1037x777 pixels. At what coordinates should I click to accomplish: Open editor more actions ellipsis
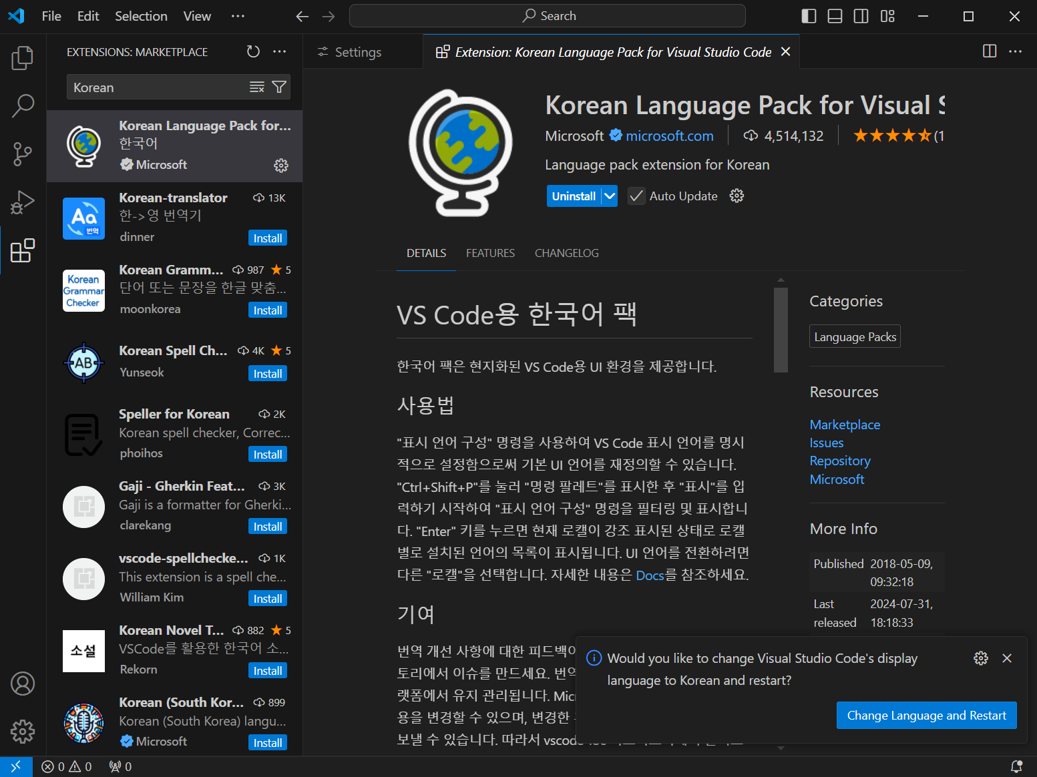(x=1016, y=51)
